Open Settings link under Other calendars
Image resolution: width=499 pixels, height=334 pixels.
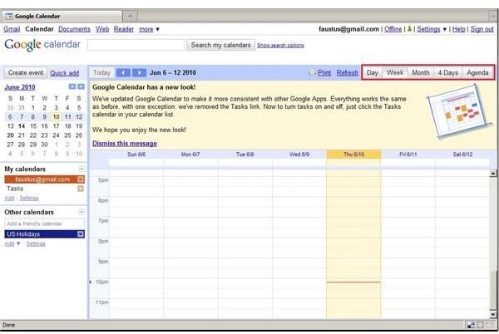pyautogui.click(x=36, y=243)
